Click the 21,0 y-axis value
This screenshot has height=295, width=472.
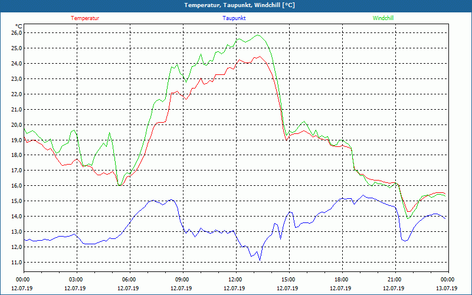[x=17, y=109]
